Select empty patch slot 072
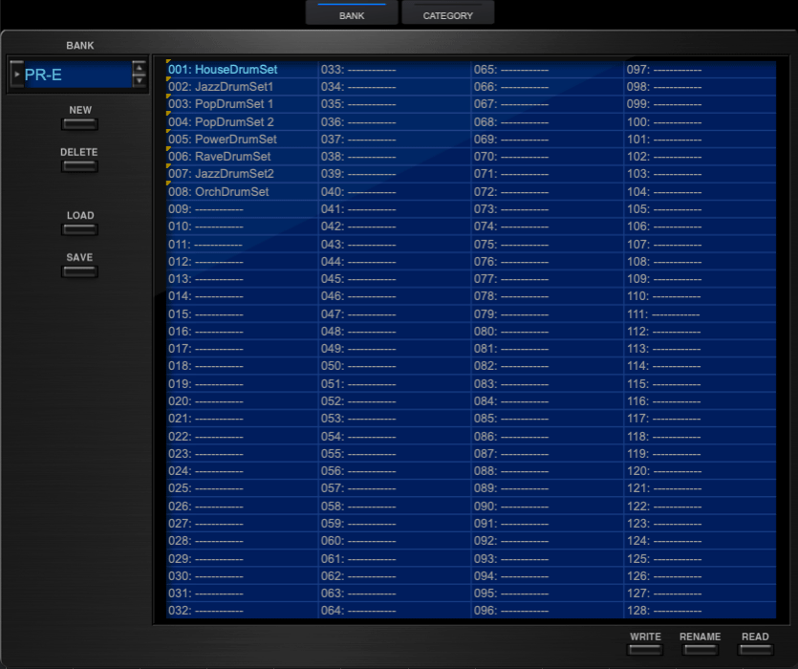798x669 pixels. pos(548,191)
